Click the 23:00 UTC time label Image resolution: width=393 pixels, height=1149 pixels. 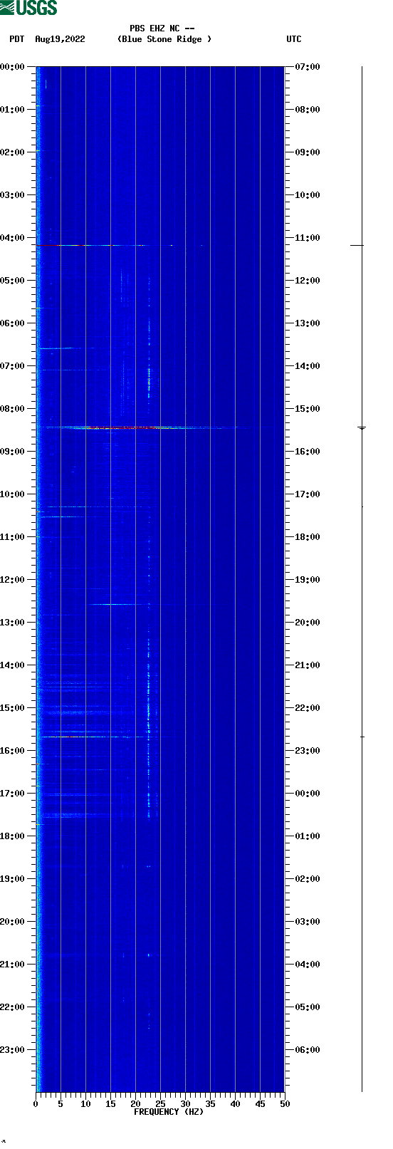tap(308, 751)
